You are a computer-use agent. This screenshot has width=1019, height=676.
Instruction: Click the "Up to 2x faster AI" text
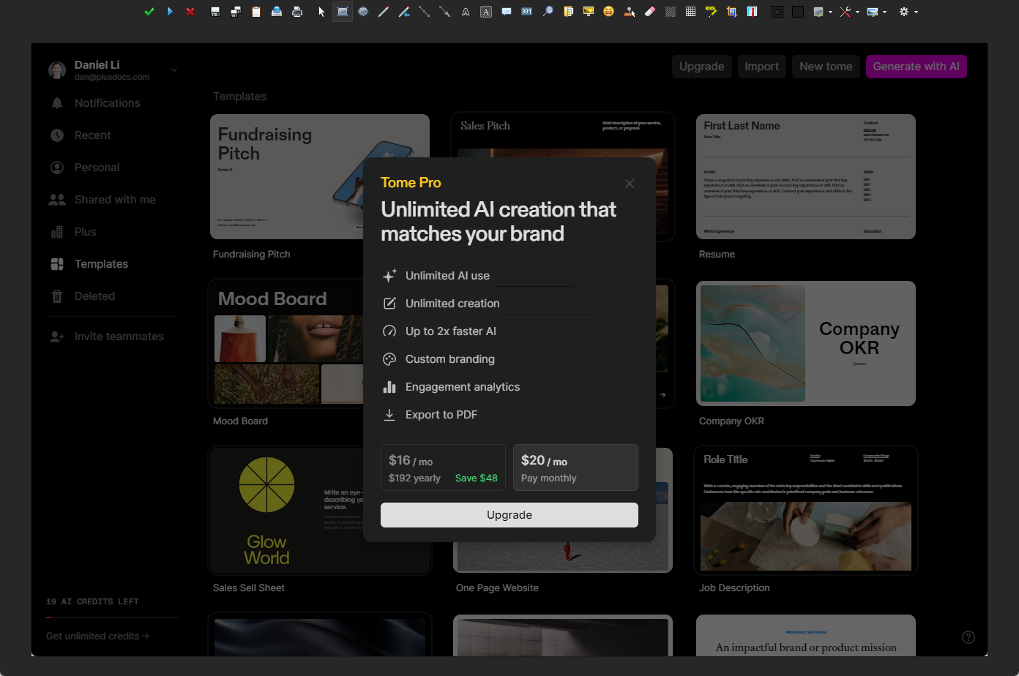pos(451,331)
